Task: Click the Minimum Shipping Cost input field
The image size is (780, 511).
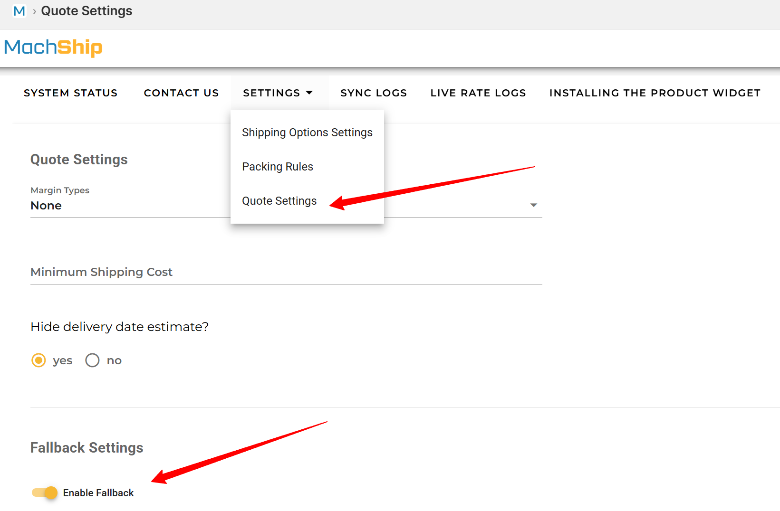Action: 285,272
